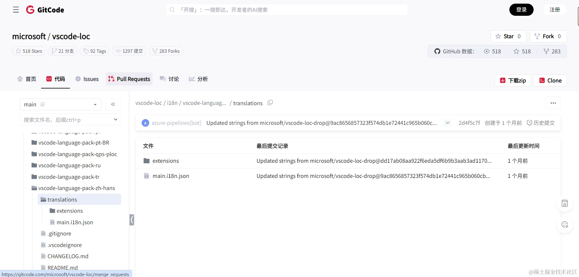579x277 pixels.
Task: Open the 分析 analytics tab
Action: pyautogui.click(x=198, y=79)
